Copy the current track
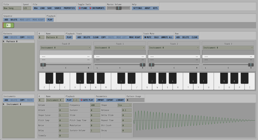258x140 pixels. tap(103, 37)
